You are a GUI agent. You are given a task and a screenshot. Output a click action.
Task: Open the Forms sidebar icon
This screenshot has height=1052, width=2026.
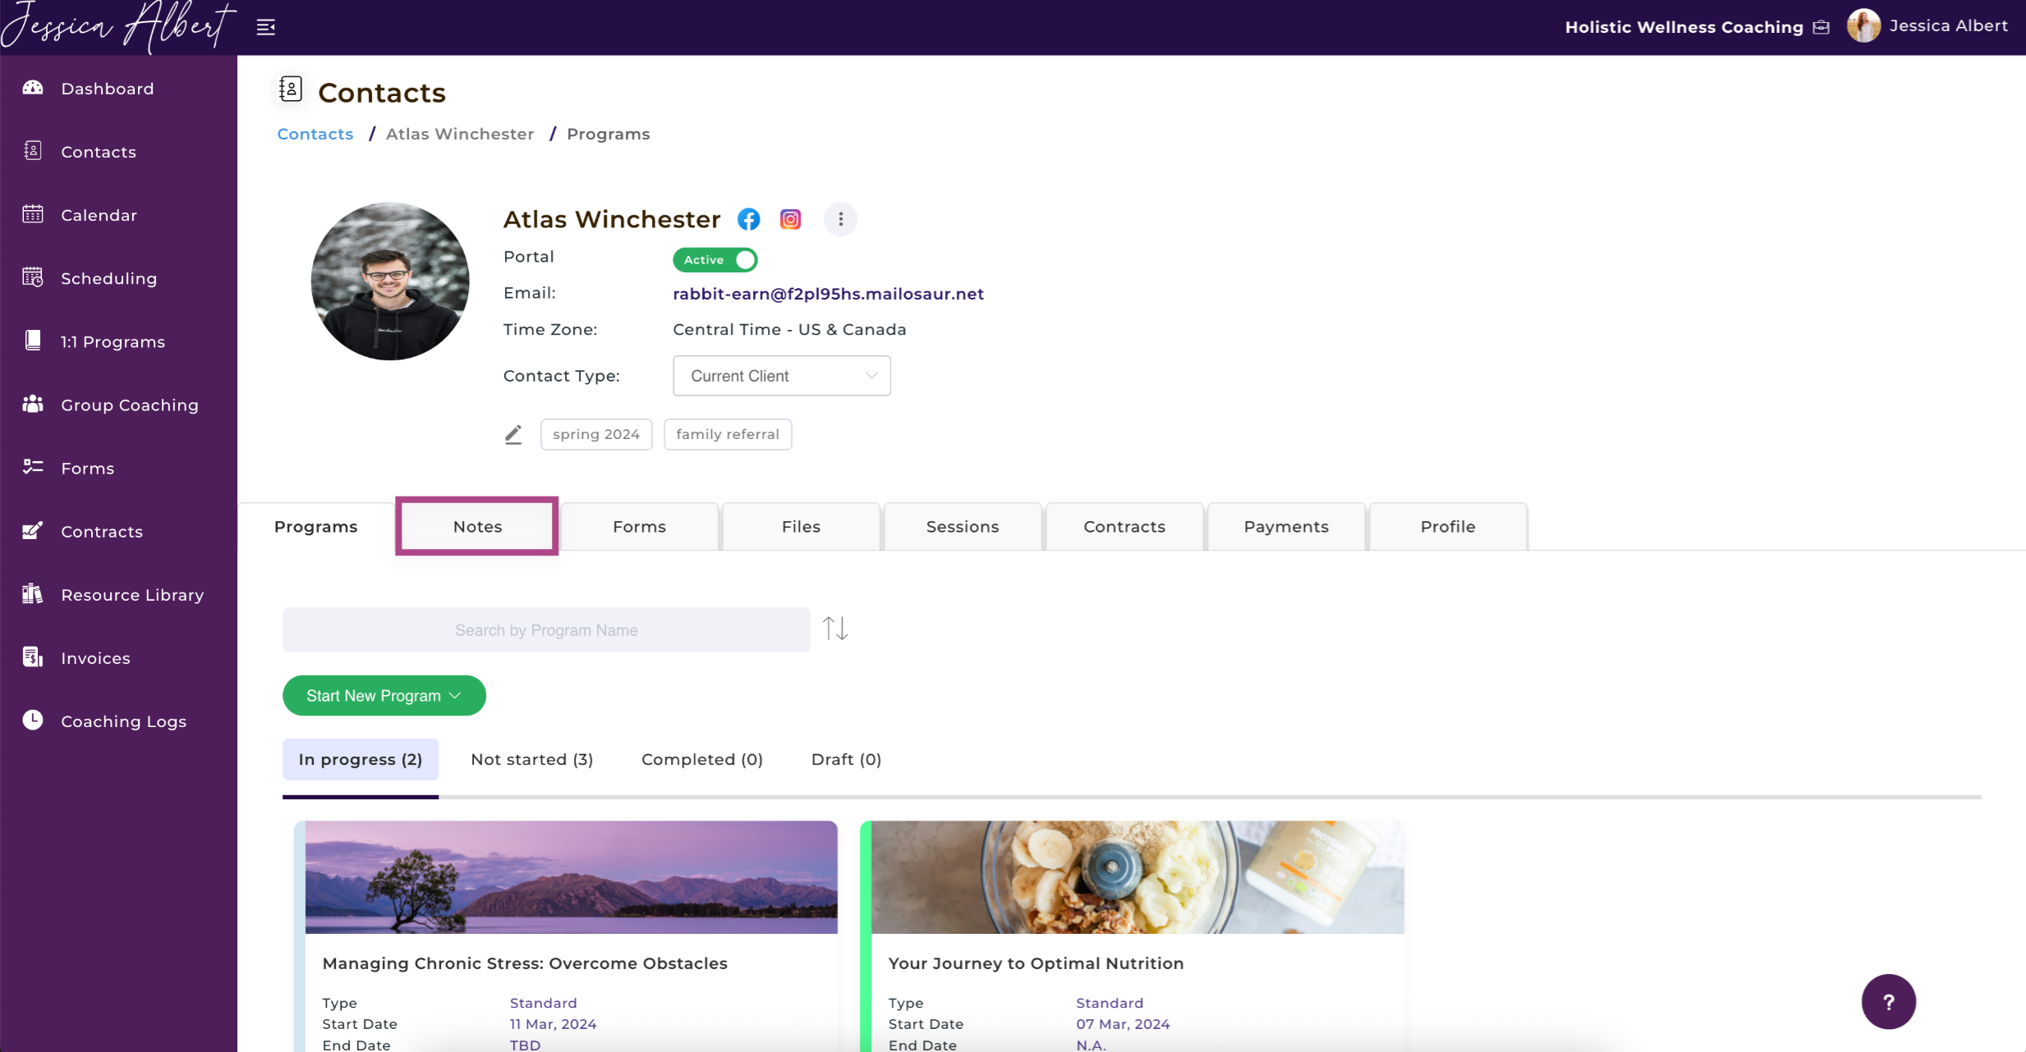coord(33,467)
